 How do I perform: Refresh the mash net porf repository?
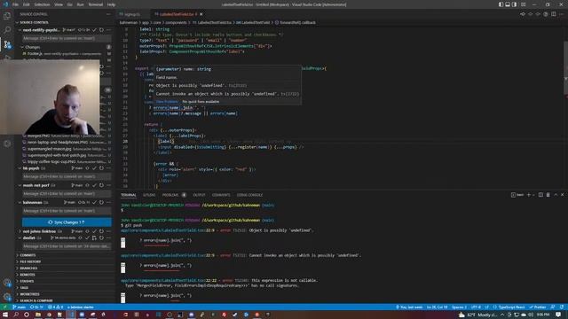101,185
